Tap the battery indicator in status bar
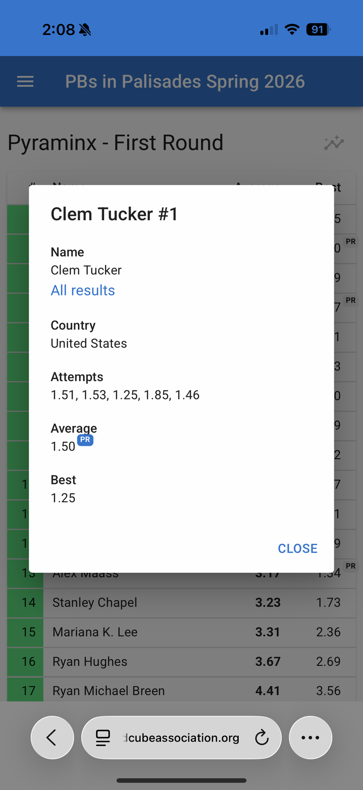 318,30
